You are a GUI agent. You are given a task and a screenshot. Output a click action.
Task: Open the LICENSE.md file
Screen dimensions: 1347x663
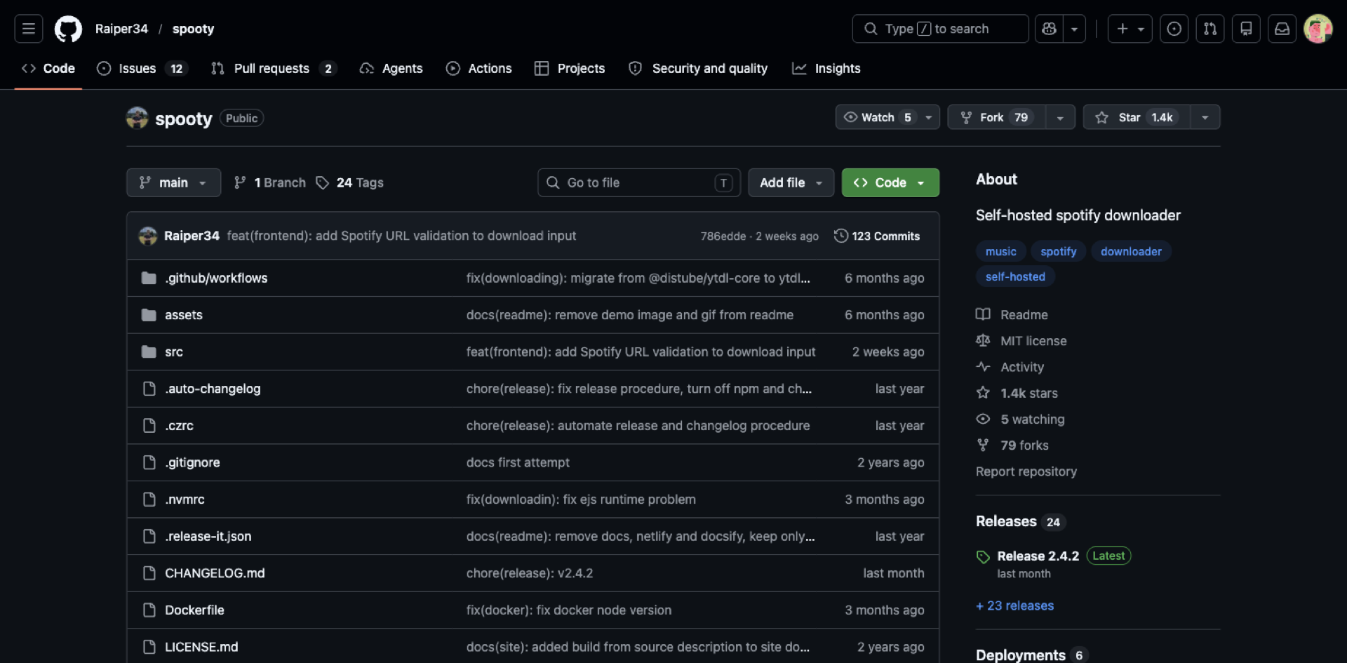point(201,647)
